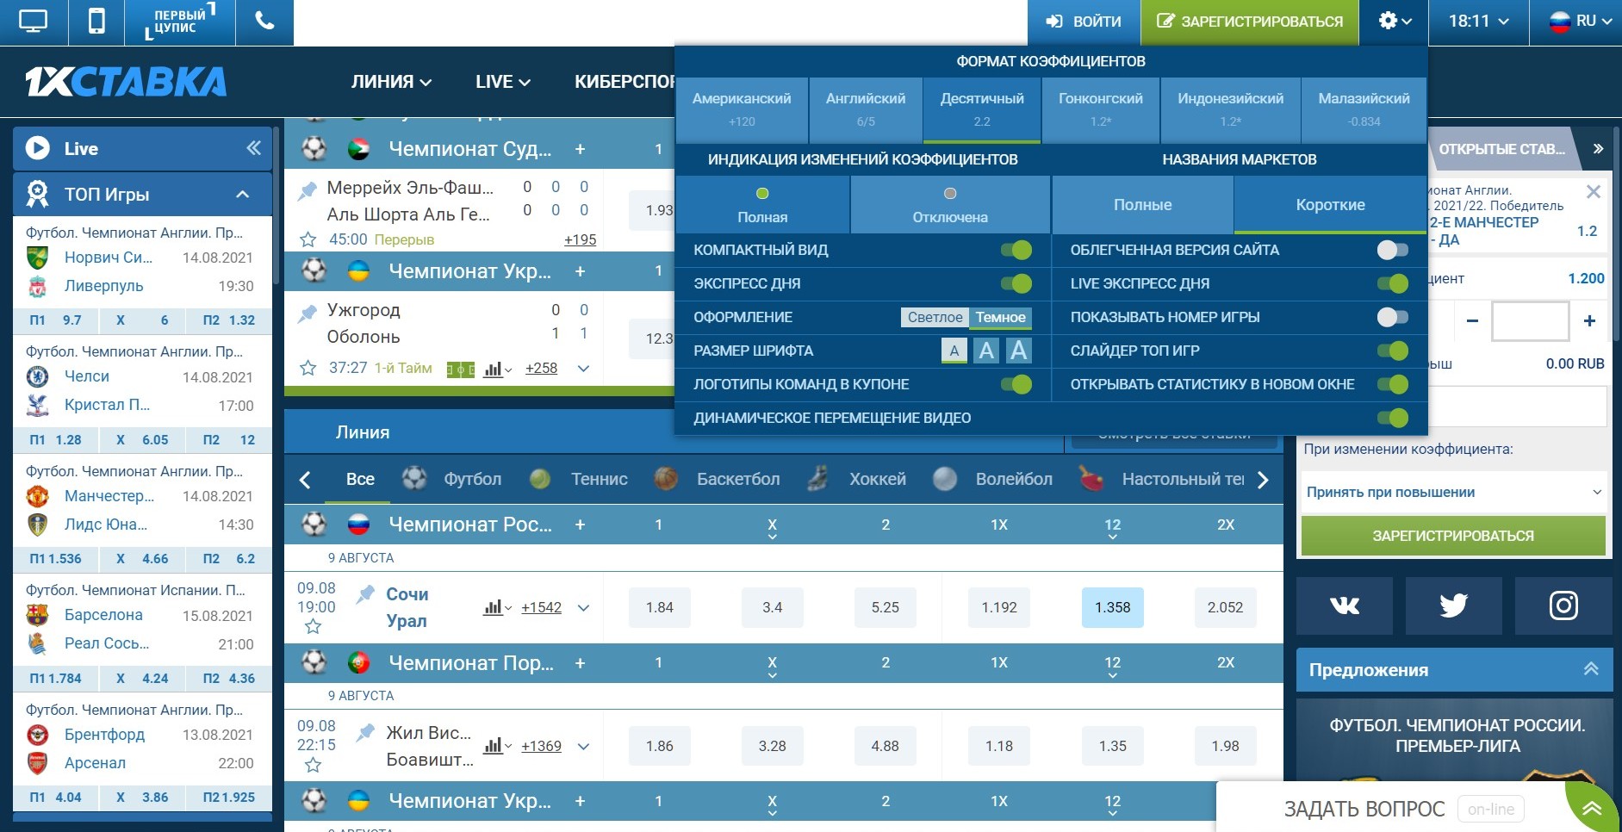This screenshot has width=1622, height=832.
Task: Select the Малазийский odds format
Action: coord(1364,109)
